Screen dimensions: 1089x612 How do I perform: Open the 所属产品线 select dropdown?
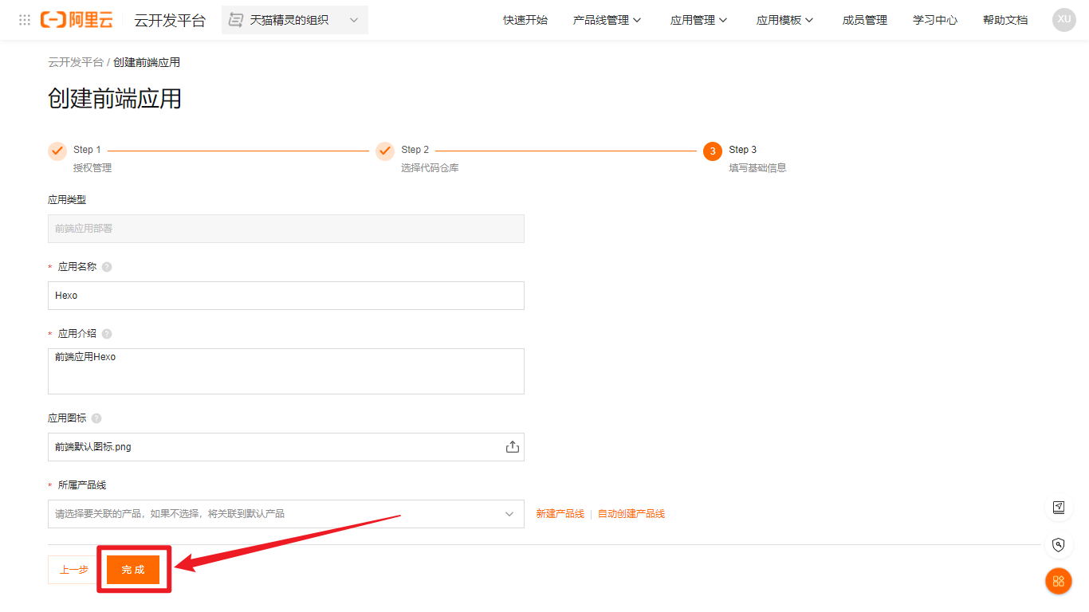pyautogui.click(x=286, y=514)
